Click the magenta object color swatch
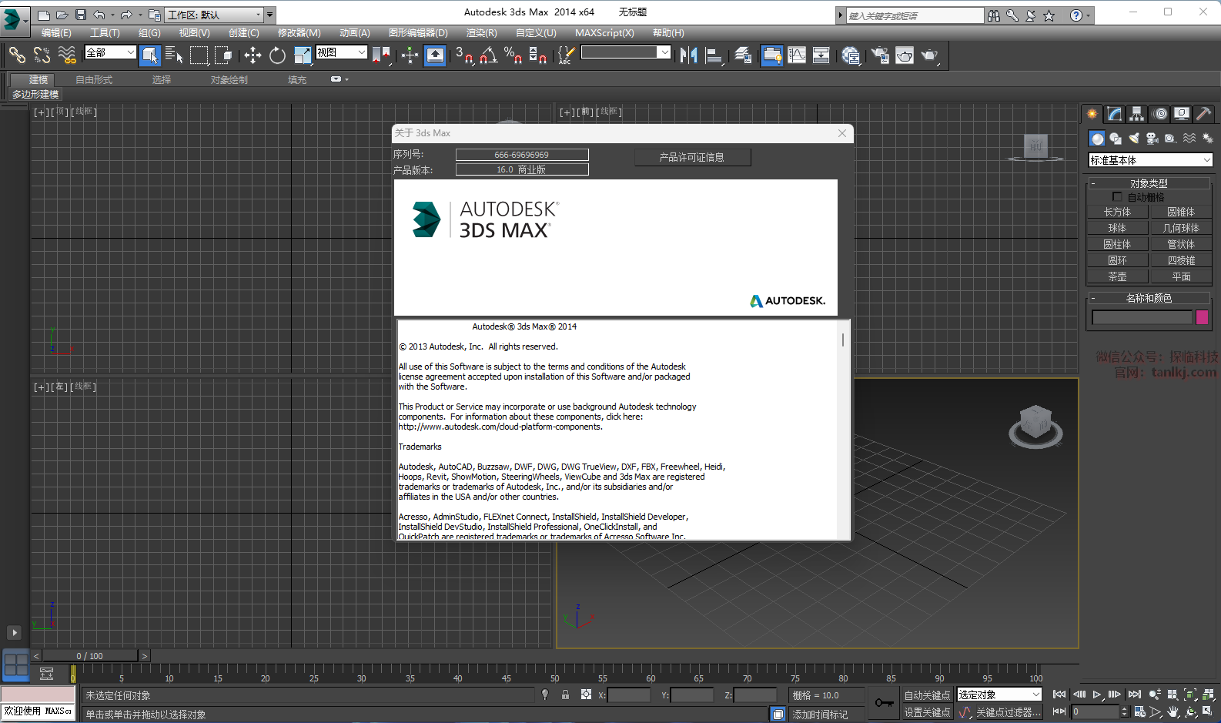This screenshot has height=723, width=1221. [x=1202, y=317]
